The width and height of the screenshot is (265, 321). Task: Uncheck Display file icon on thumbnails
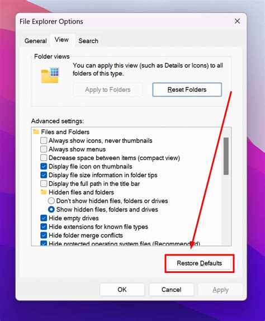[x=44, y=166]
